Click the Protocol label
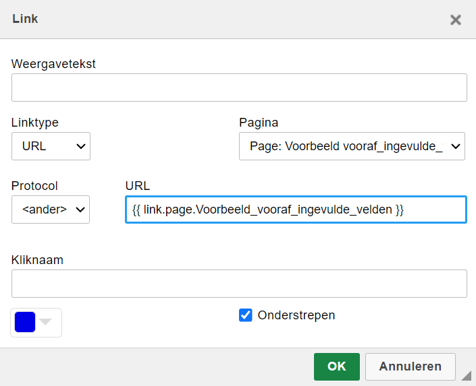 [x=34, y=186]
